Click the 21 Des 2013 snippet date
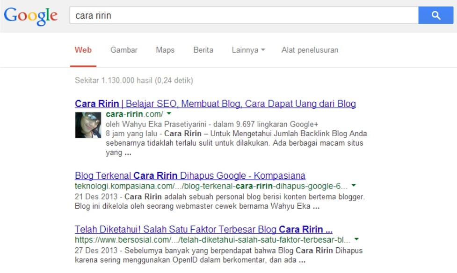457x273 pixels. pyautogui.click(x=96, y=197)
